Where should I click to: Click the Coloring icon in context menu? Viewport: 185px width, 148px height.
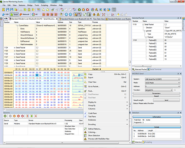pos(85,132)
